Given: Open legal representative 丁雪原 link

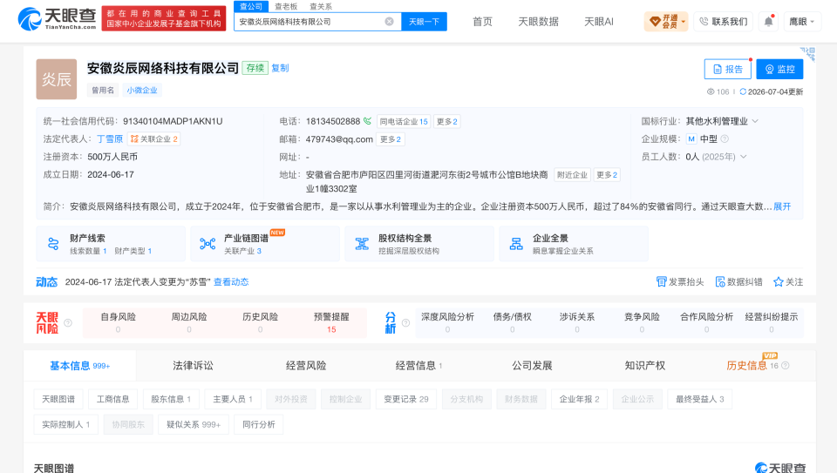Looking at the screenshot, I should pos(110,139).
